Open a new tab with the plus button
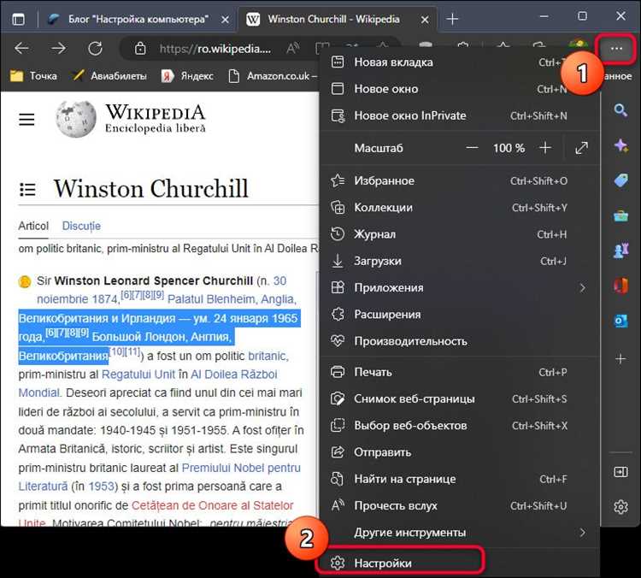Screen dimensions: 641x578 pos(452,19)
